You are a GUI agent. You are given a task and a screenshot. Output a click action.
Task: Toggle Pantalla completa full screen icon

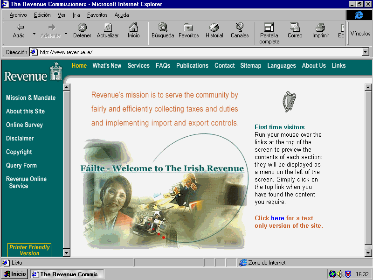pyautogui.click(x=269, y=28)
